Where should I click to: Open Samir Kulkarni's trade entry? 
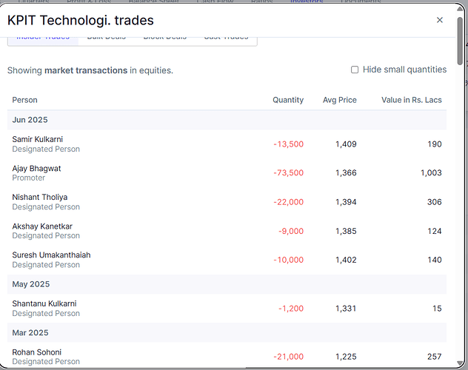tap(37, 139)
